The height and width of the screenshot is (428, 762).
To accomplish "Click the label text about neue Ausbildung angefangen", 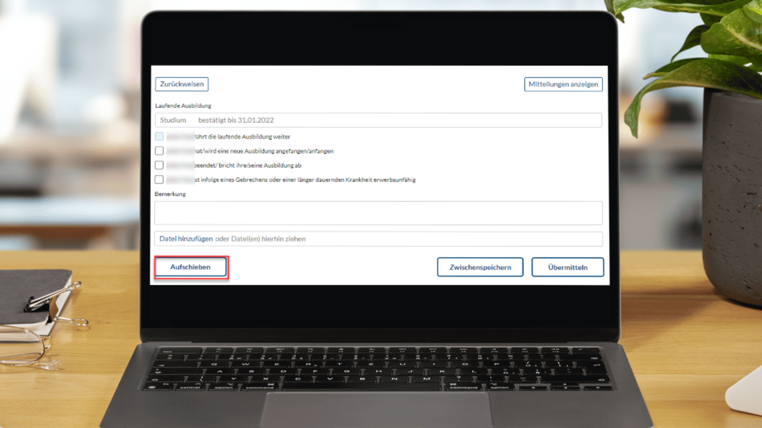I will click(264, 151).
